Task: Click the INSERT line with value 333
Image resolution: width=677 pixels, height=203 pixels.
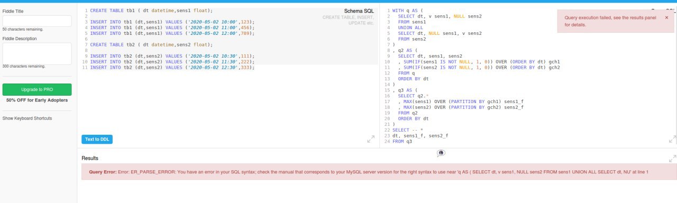Action: pos(172,68)
